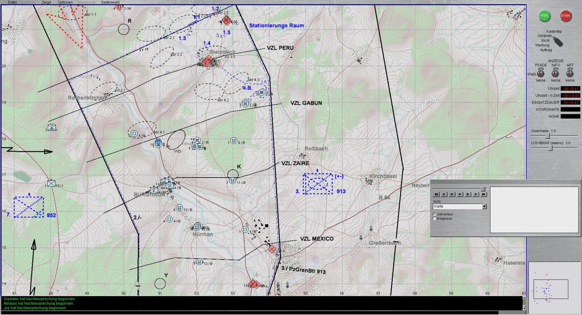Click the step-back playback button
The image size is (582, 315).
pyautogui.click(x=444, y=194)
